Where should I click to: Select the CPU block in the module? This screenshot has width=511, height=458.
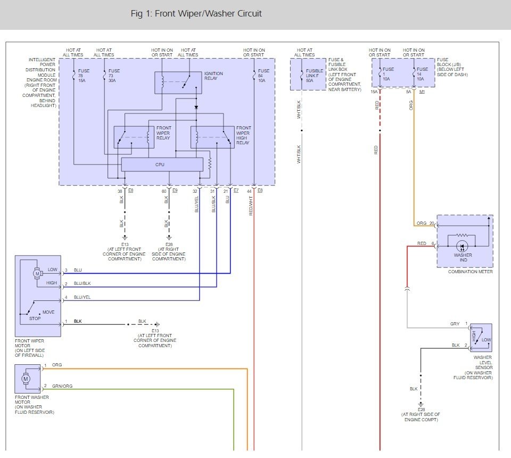point(162,165)
